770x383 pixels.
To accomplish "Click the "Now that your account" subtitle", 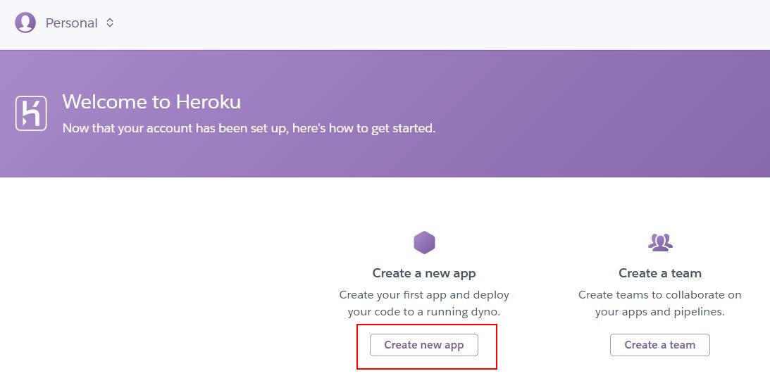I will click(249, 129).
